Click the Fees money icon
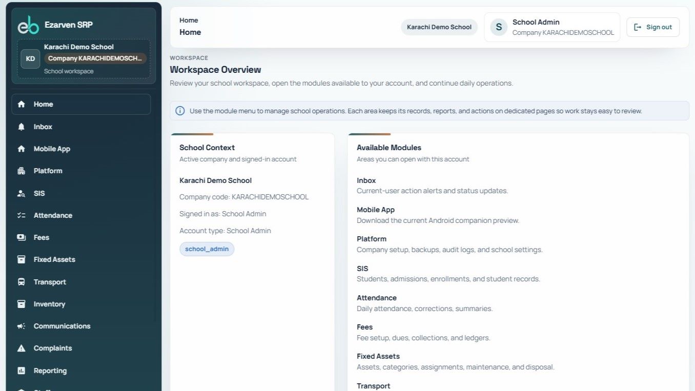 (21, 237)
